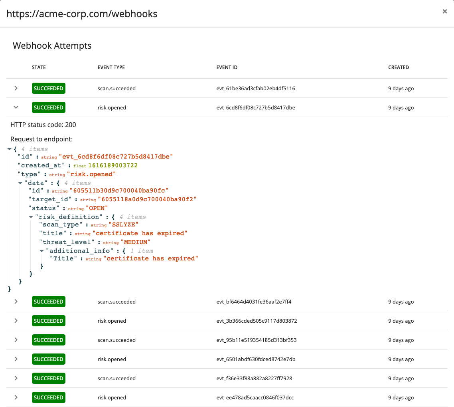
Task: Expand the row for evt_bf6464d4031fe36aaf2e7ff4
Action: (16, 302)
